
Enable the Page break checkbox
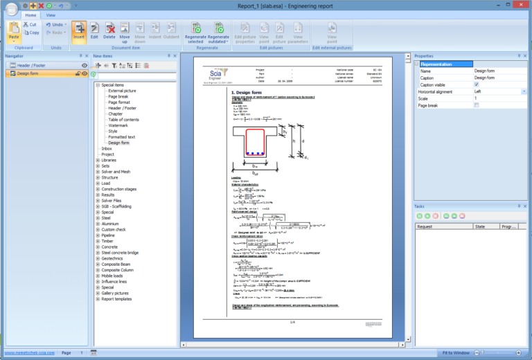pyautogui.click(x=476, y=105)
